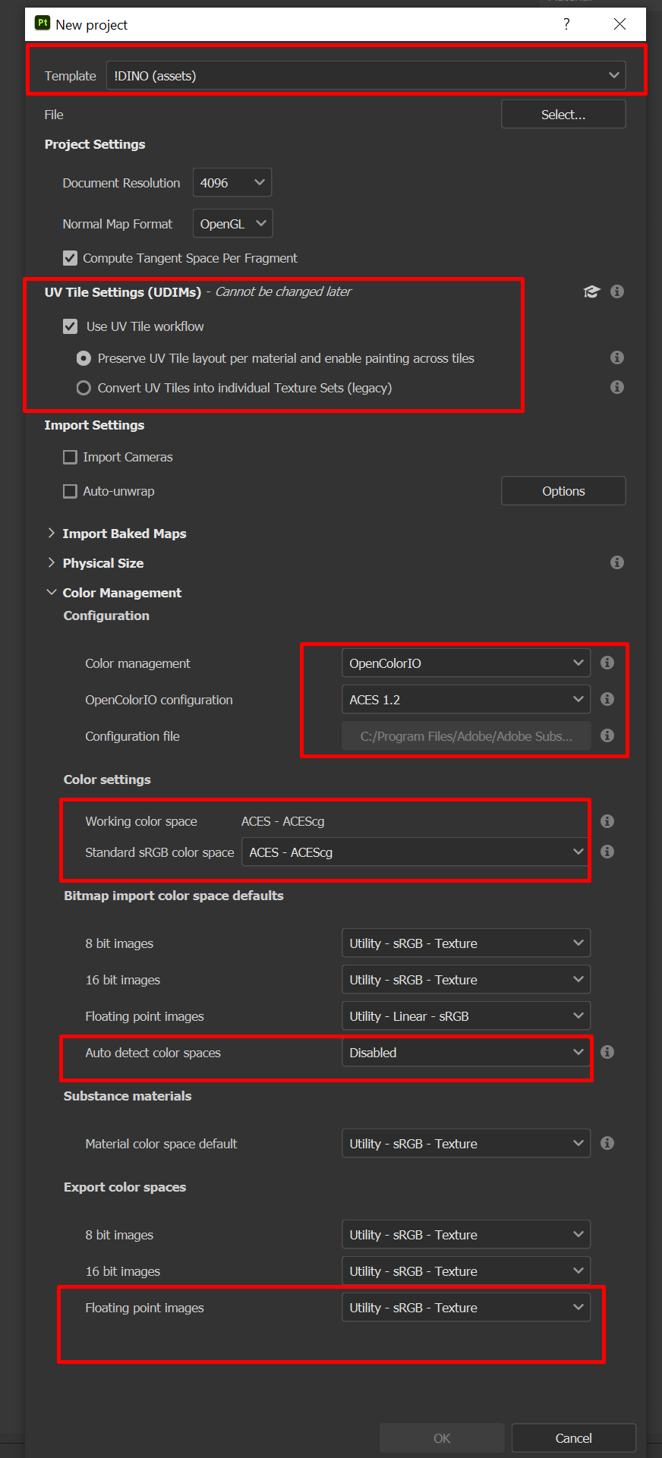The width and height of the screenshot is (662, 1458).
Task: Click the Substance Painter logo icon in title bar
Action: [x=43, y=24]
